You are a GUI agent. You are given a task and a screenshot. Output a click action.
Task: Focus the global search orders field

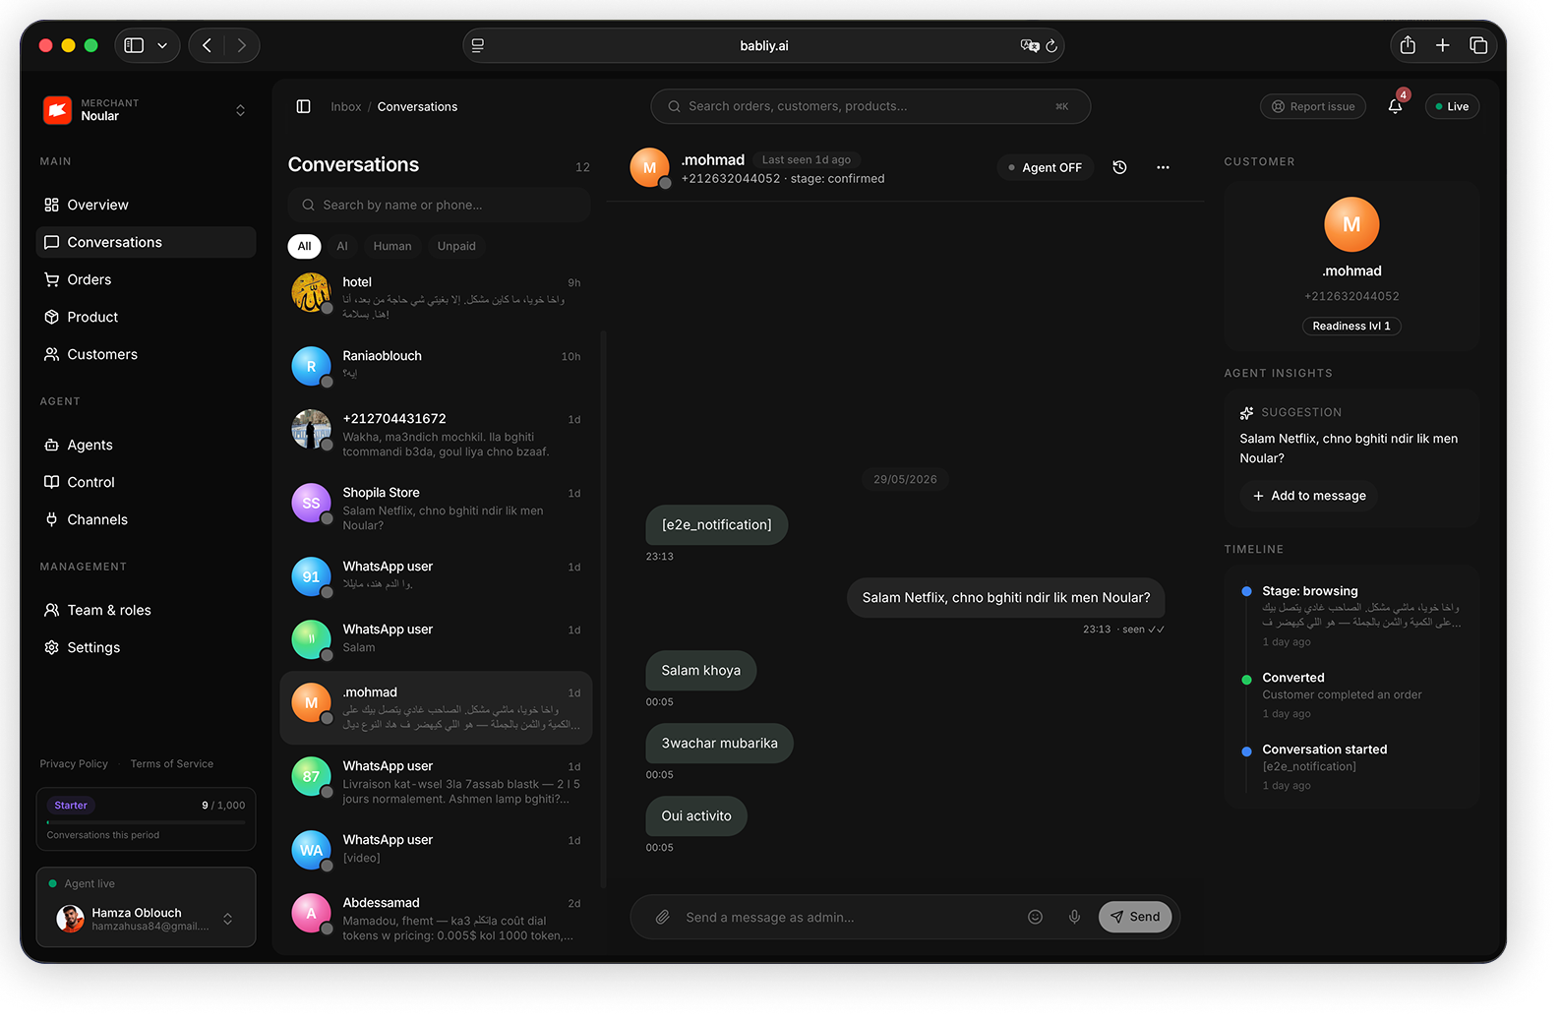pos(870,106)
